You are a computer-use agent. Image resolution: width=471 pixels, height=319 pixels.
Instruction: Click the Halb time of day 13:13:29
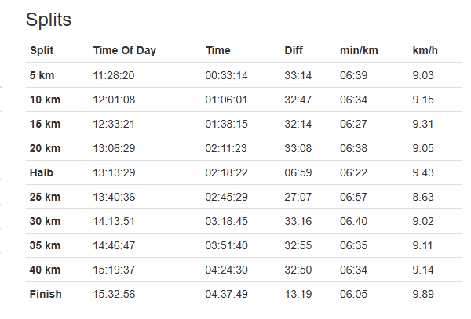[x=115, y=172]
